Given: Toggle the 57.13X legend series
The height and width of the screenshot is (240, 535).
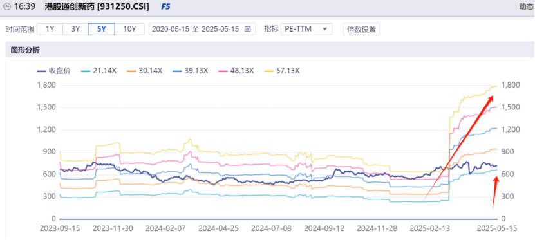Looking at the screenshot, I should pos(282,71).
